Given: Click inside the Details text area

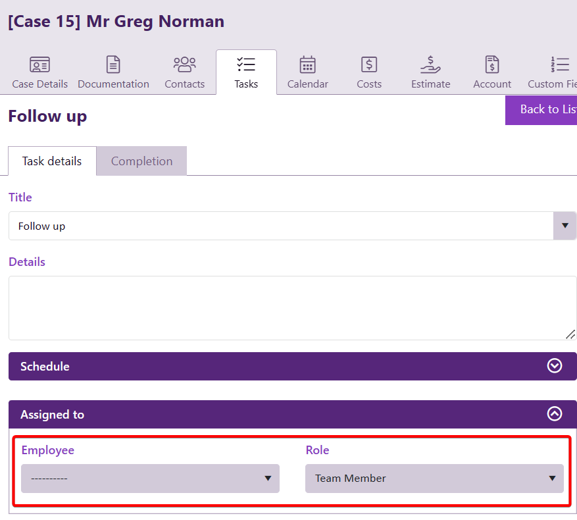Looking at the screenshot, I should tap(289, 307).
